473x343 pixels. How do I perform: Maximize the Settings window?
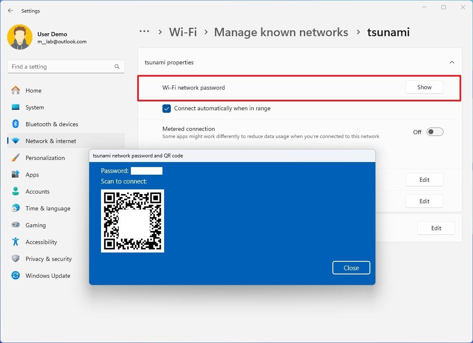[444, 7]
